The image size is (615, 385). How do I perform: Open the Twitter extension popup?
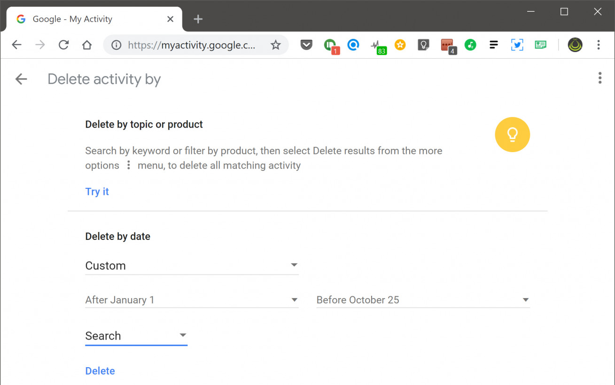517,45
